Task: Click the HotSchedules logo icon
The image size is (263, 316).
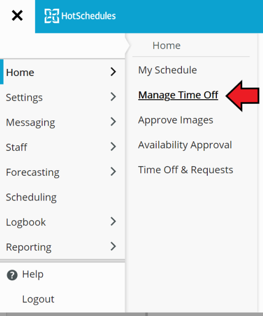Action: 52,16
